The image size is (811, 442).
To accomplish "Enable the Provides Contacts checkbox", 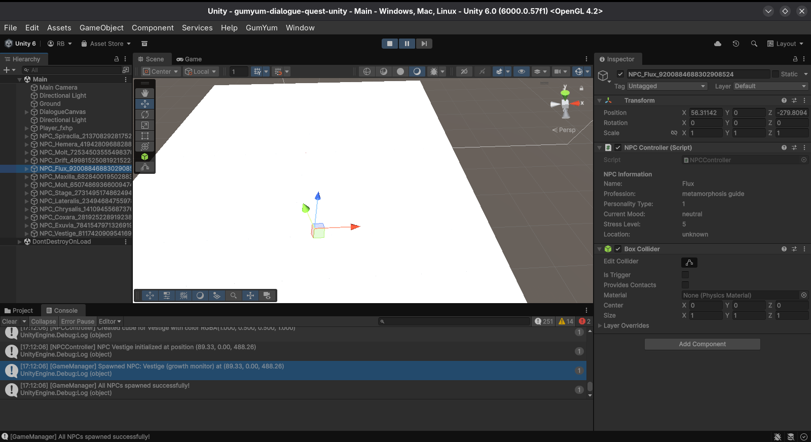I will click(x=685, y=285).
